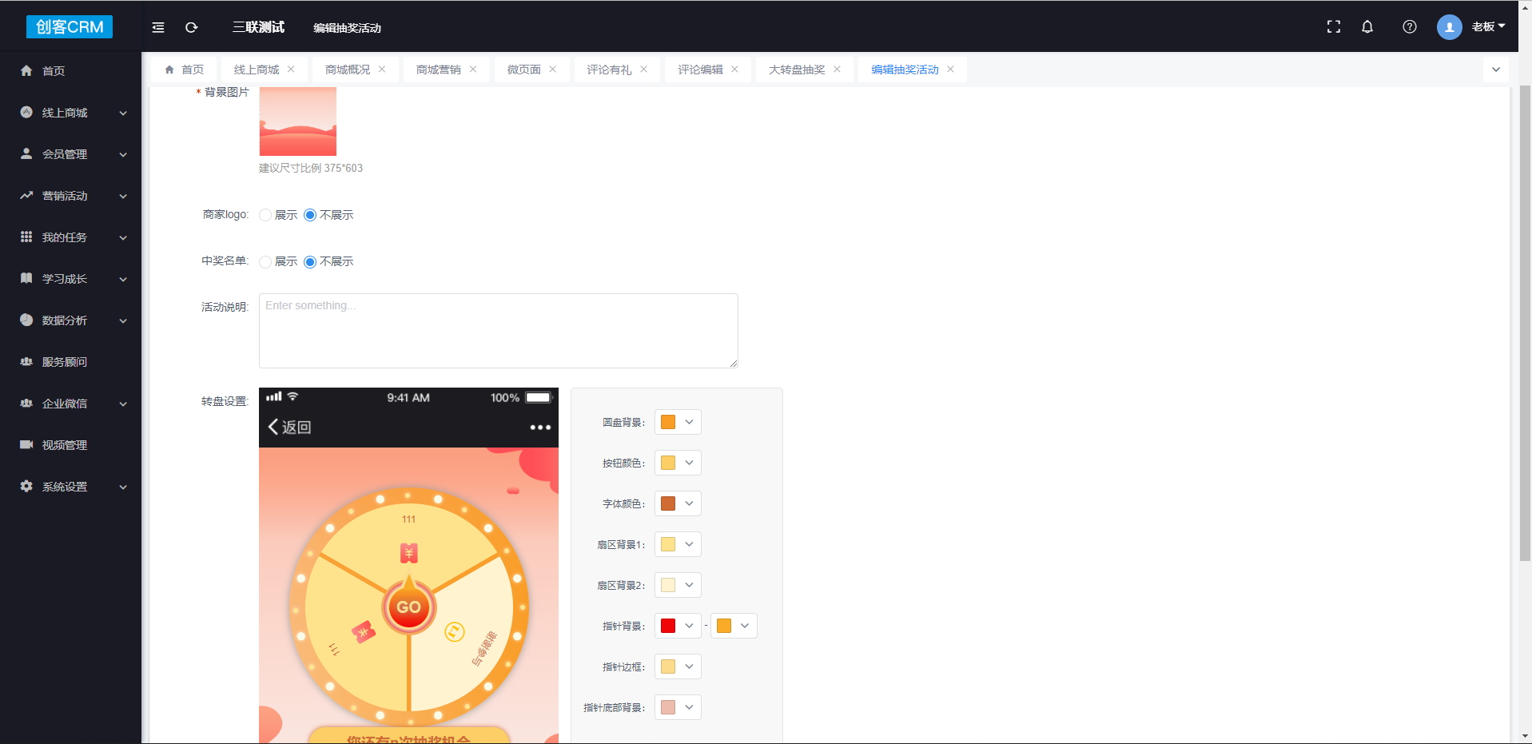Click the 创客CRM logo
1532x744 pixels.
pyautogui.click(x=70, y=26)
